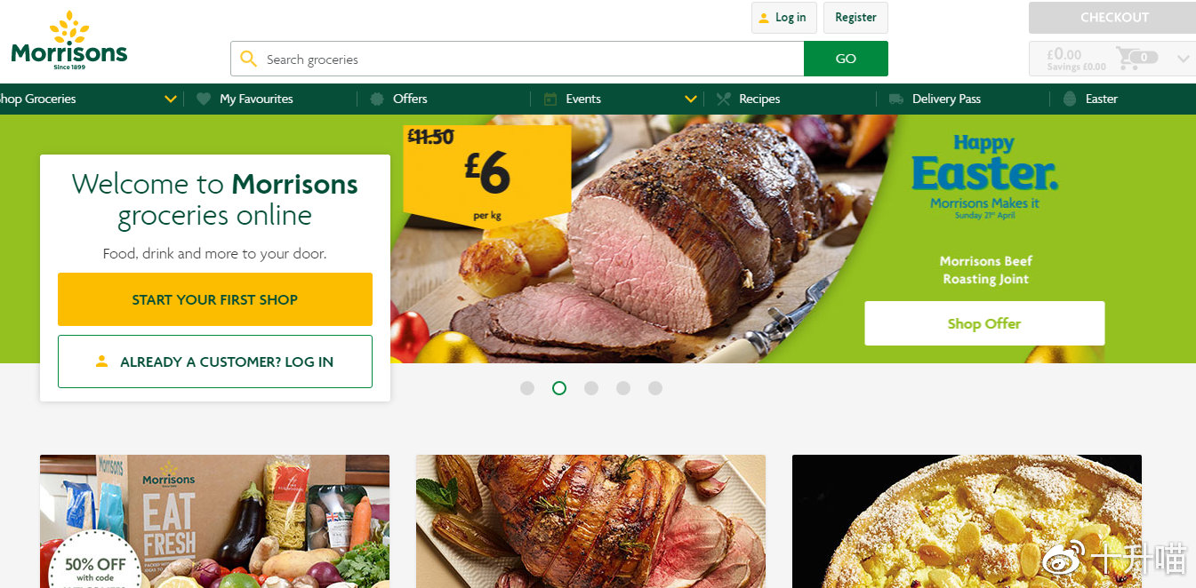Click the Morrisons logo
This screenshot has width=1196, height=588.
click(69, 41)
